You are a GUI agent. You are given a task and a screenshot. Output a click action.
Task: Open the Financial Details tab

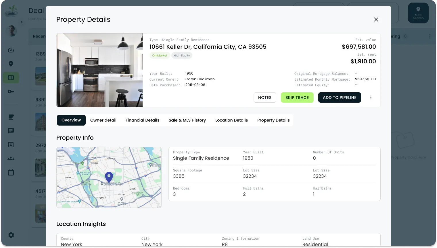142,120
